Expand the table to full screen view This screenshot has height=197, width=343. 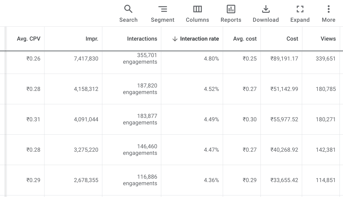[x=300, y=9]
